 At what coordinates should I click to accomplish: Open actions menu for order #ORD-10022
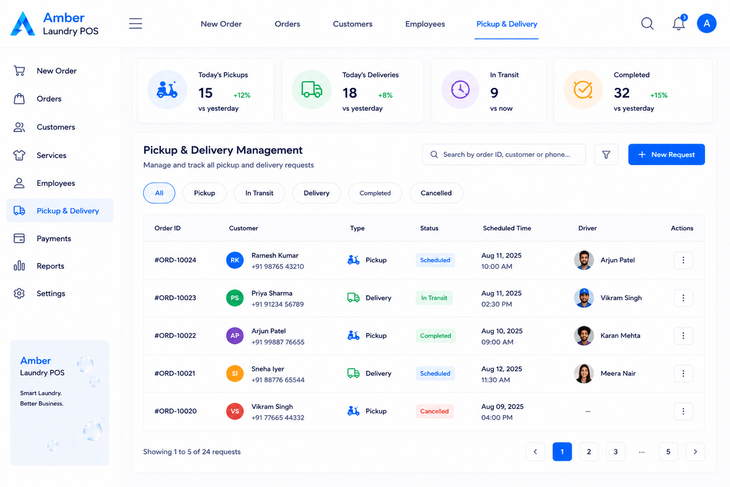(x=683, y=336)
